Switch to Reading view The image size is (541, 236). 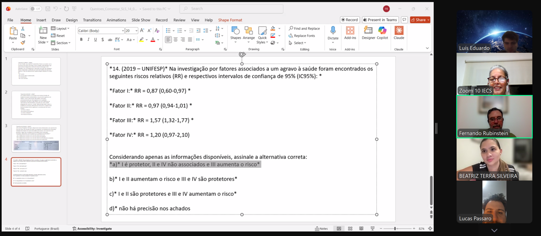pyautogui.click(x=361, y=229)
